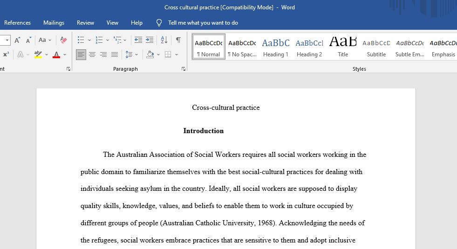This screenshot has height=249, width=457.
Task: Open the Paragraph dialog launcher
Action: coord(184,69)
